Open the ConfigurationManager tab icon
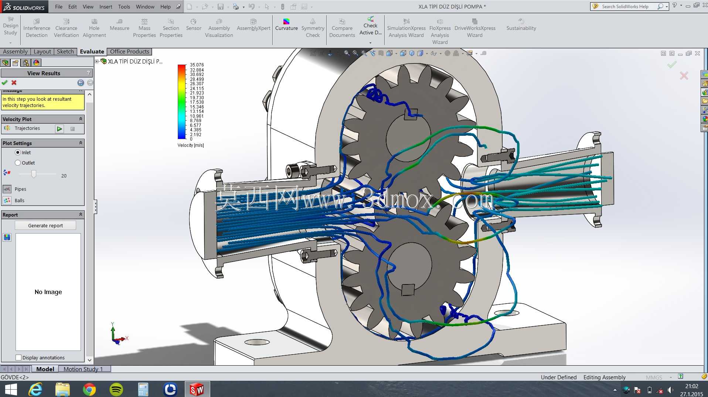This screenshot has width=708, height=397. tap(26, 63)
